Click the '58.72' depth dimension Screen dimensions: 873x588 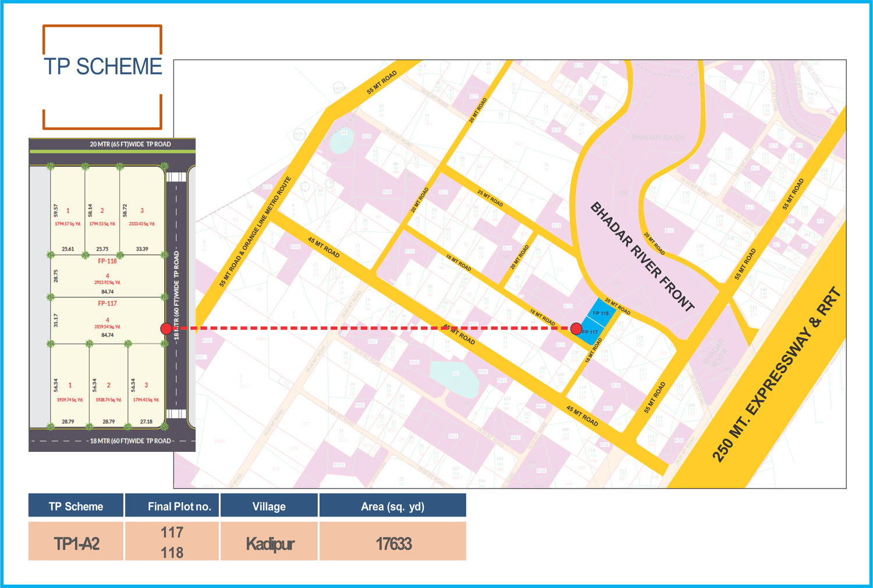pos(125,211)
